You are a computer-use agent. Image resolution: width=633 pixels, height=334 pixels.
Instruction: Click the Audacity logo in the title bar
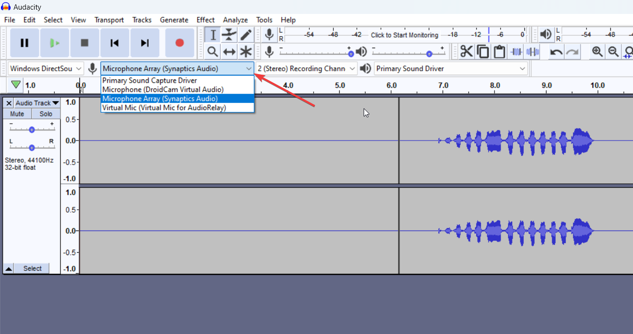[x=6, y=7]
